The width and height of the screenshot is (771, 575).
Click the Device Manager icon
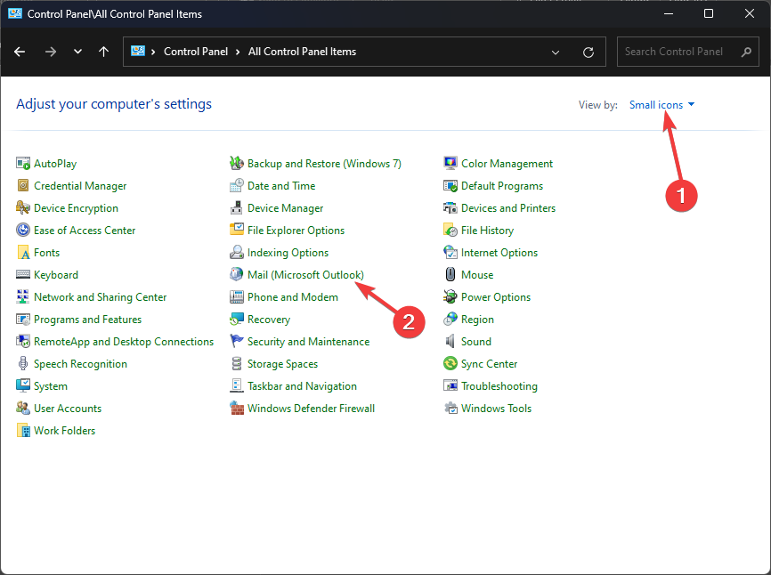coord(237,207)
